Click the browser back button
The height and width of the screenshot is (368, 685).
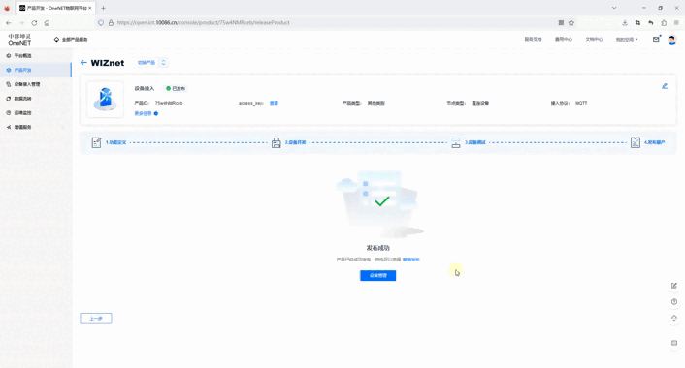(9, 22)
